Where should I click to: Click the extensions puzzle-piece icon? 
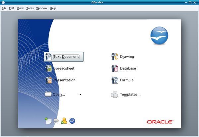tap(56, 121)
